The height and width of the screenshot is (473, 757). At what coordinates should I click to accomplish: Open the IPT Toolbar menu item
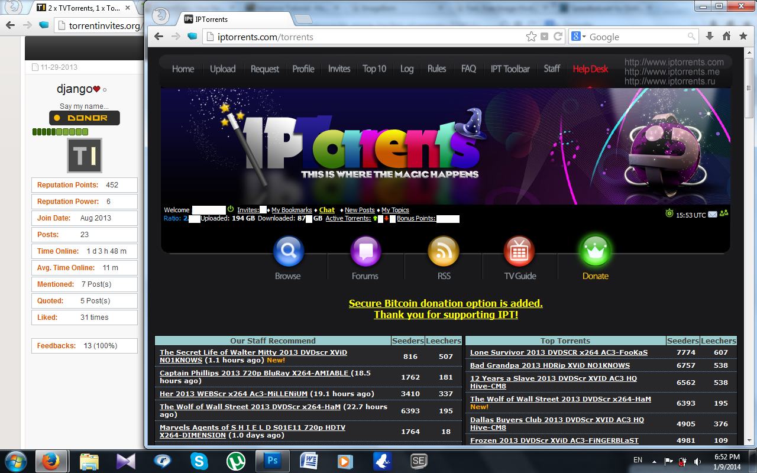510,69
